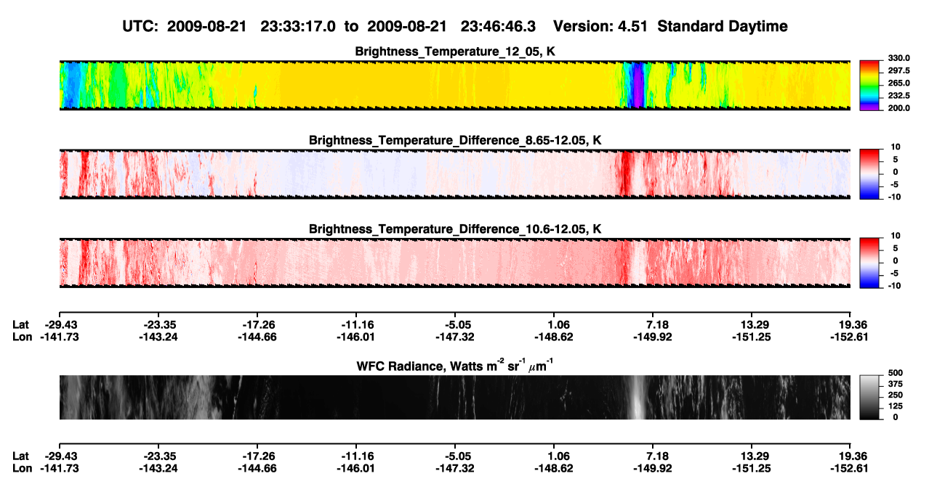Click longitude '-146.01' on axis above WFC title
This screenshot has width=945, height=484.
[356, 337]
